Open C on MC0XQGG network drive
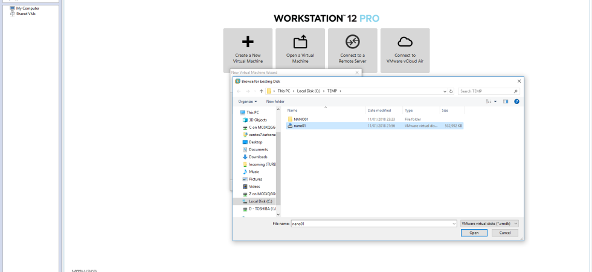592x272 pixels. 259,128
